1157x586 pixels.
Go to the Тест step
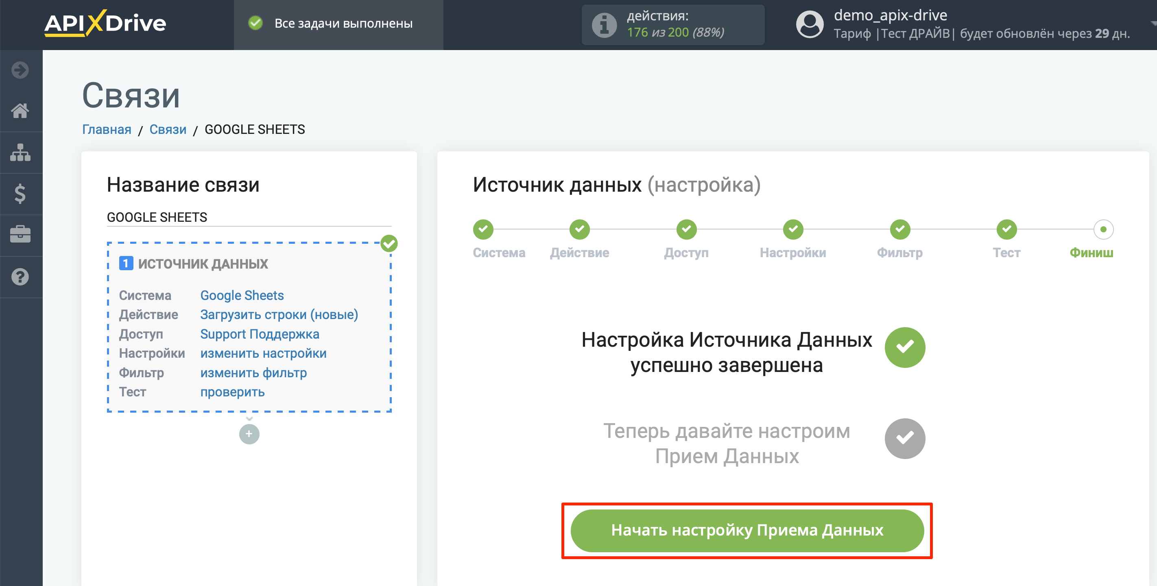coord(1006,230)
